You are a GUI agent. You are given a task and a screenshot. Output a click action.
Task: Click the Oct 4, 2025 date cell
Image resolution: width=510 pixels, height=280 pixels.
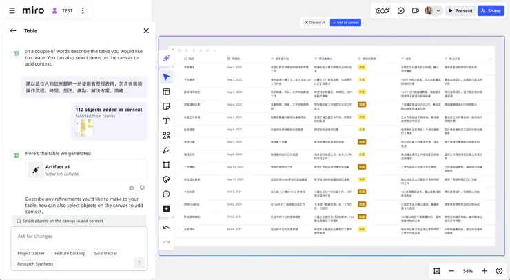click(x=234, y=229)
